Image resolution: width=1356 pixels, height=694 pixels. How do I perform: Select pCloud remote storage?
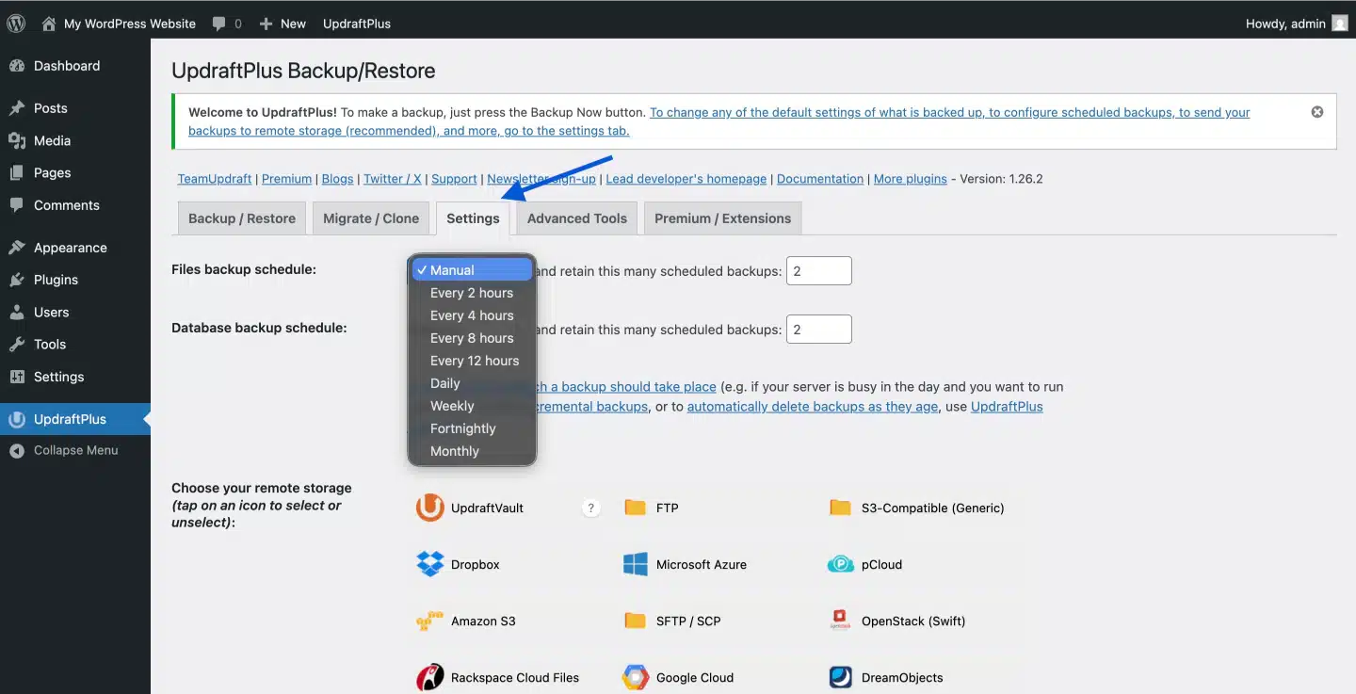tap(864, 564)
